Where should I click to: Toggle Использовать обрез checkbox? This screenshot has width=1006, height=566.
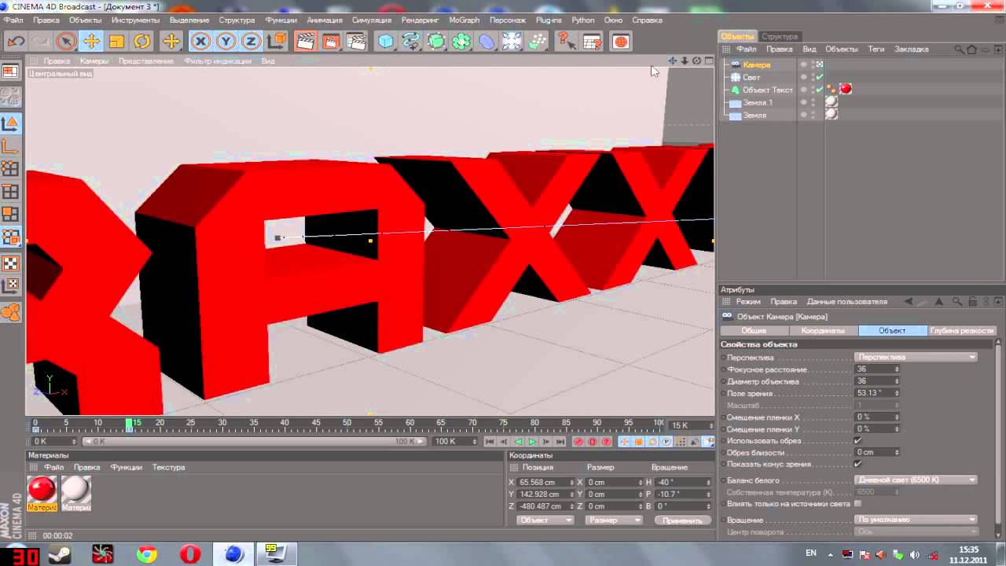(858, 440)
